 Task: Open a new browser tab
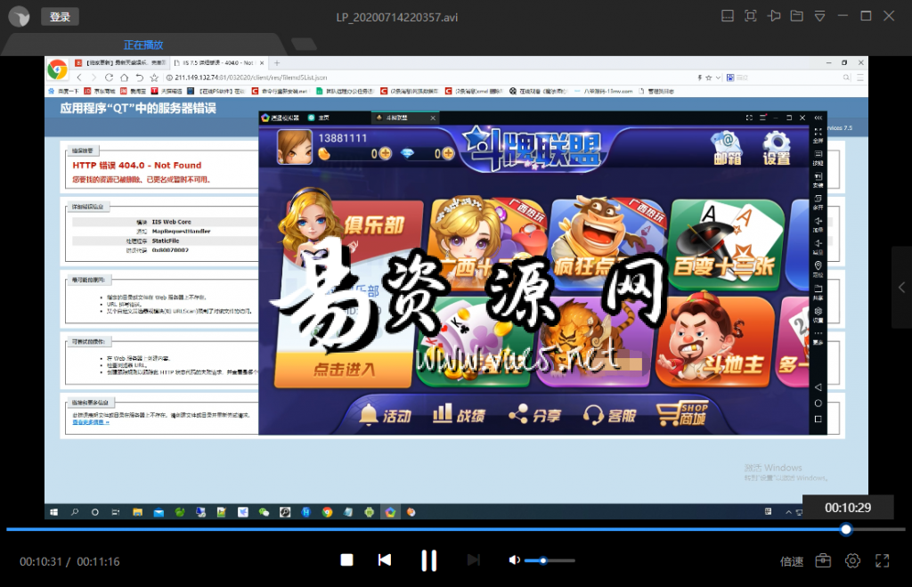[x=277, y=63]
